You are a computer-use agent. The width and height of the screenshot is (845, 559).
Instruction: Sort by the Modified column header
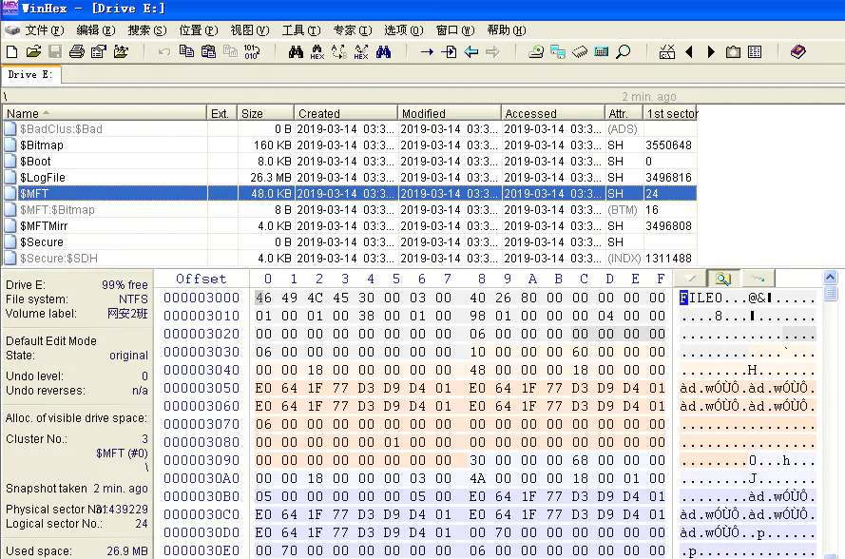[450, 113]
